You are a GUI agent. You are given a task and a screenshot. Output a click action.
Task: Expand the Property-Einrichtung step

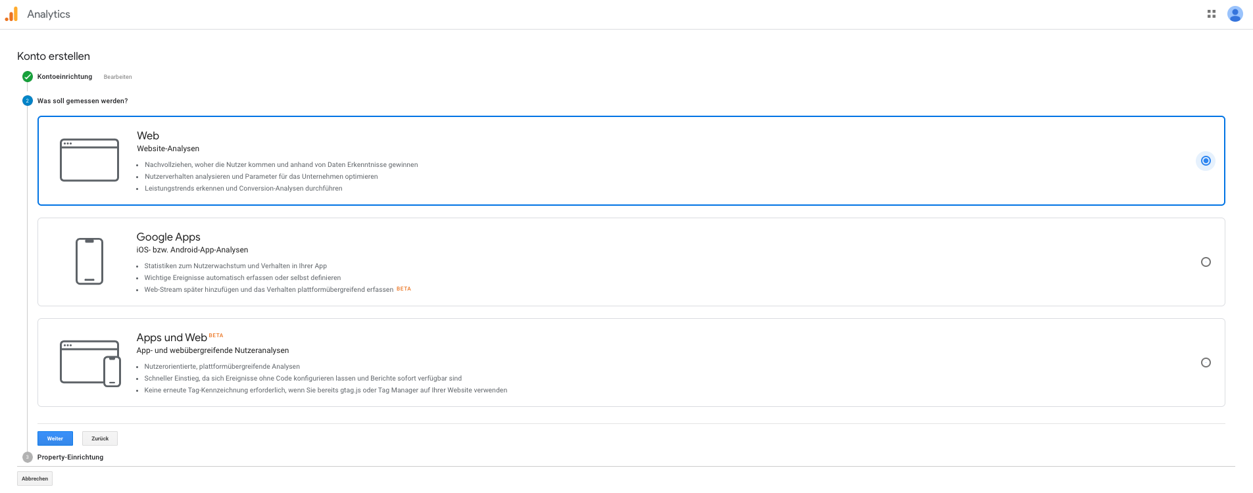click(70, 457)
